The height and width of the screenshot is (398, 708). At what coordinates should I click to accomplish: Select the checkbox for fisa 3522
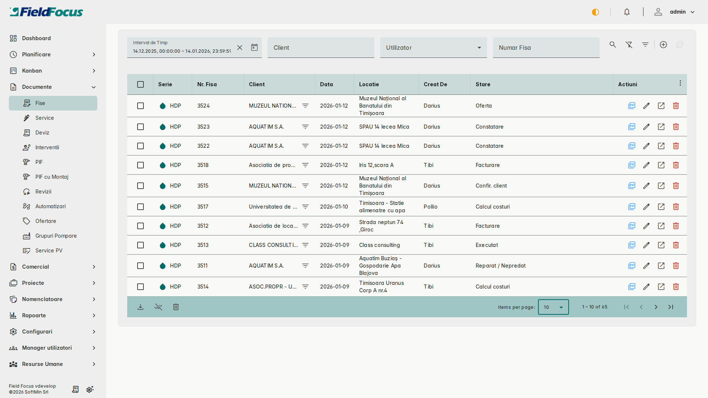click(x=140, y=146)
